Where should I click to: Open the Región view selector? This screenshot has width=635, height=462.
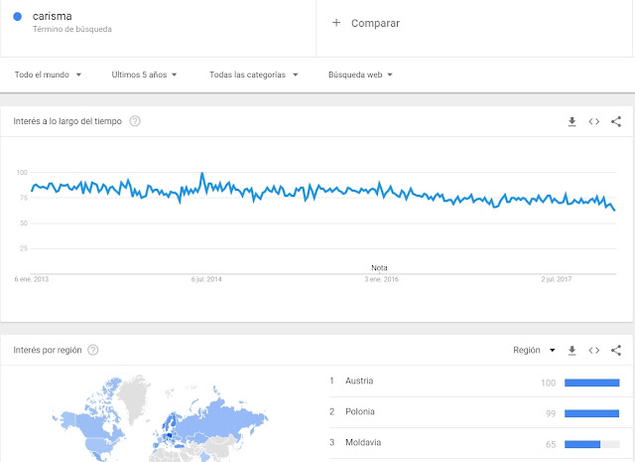534,350
